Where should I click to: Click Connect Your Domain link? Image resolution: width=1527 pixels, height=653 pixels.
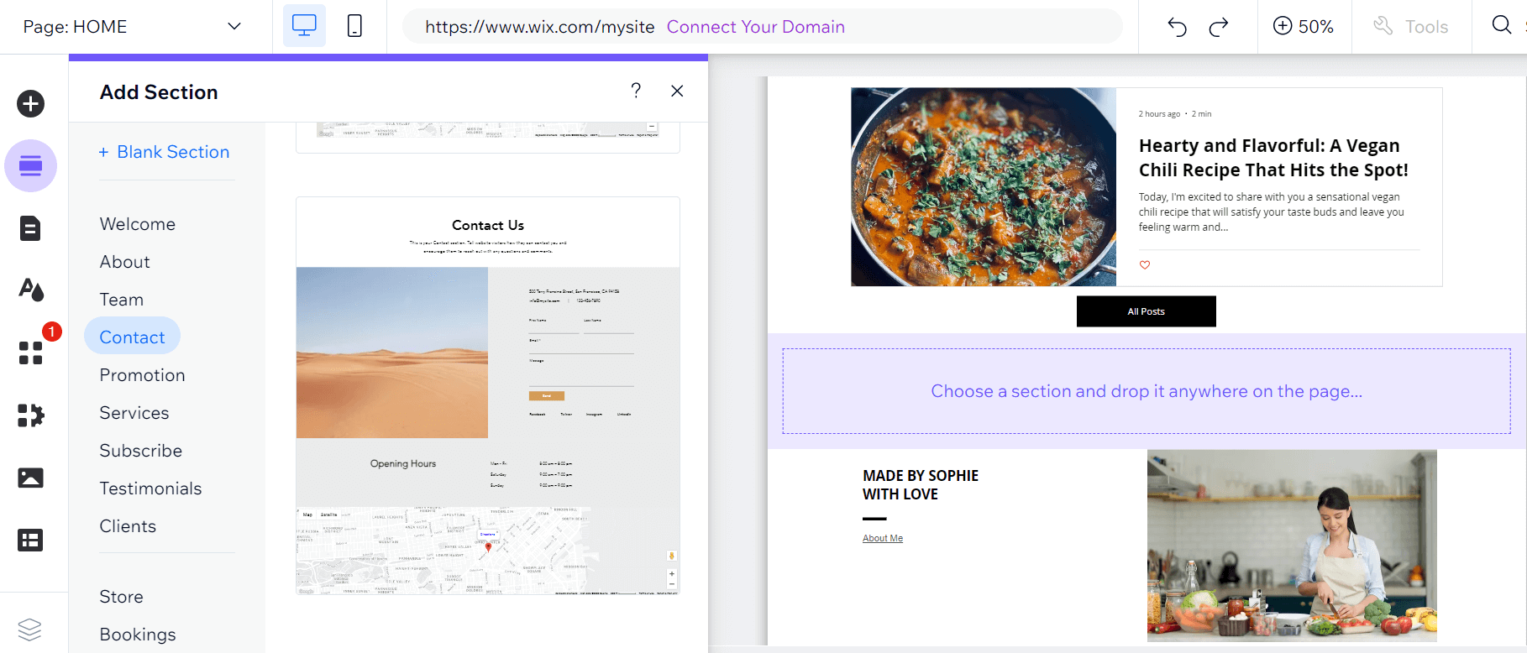tap(756, 27)
